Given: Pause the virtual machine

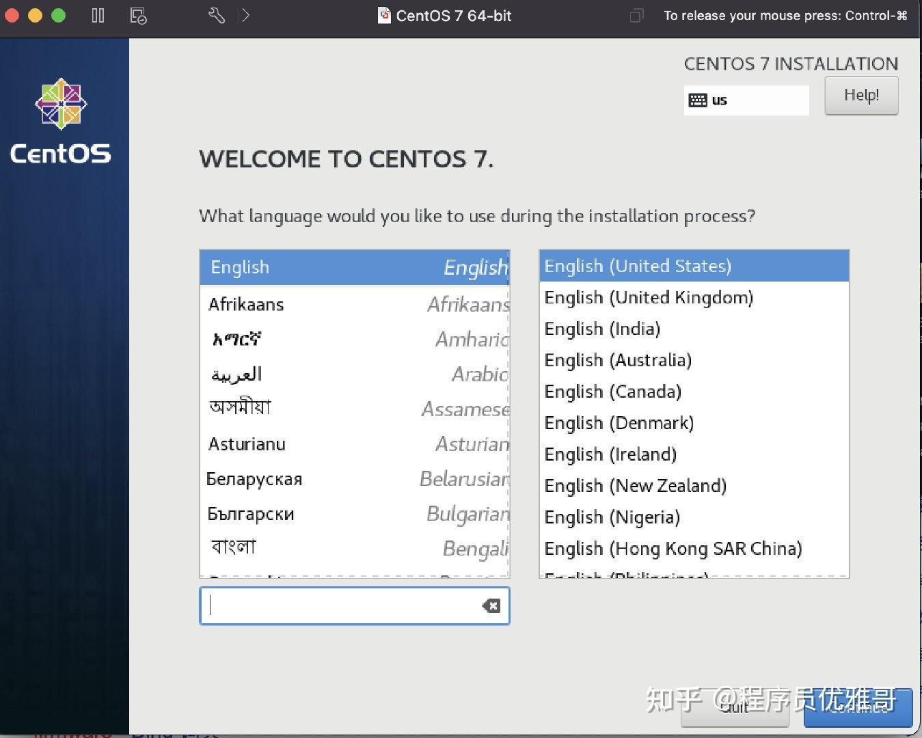Looking at the screenshot, I should (x=98, y=15).
